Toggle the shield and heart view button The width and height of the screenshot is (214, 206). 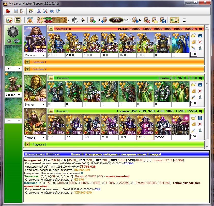pyautogui.click(x=9, y=20)
